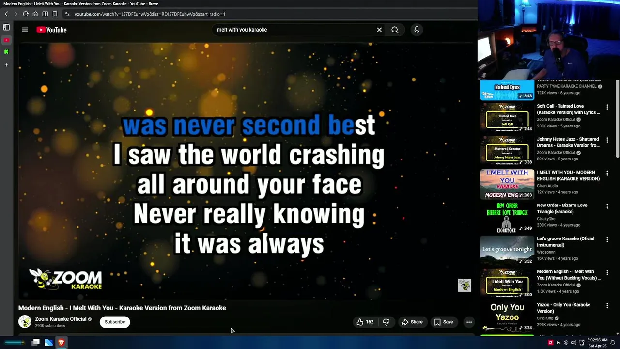Viewport: 620px width, 349px height.
Task: Open options for Without Backing Vocals video
Action: pos(607,272)
